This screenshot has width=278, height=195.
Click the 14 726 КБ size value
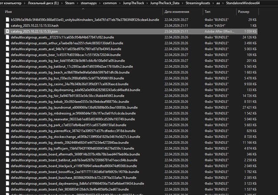[249, 96]
